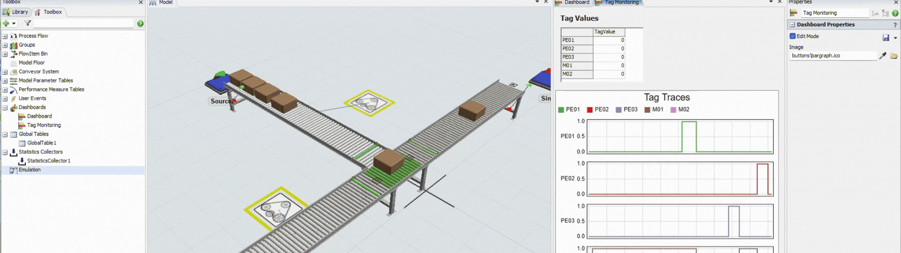Open the dashboard pane dropdown arrow
This screenshot has height=253, width=901.
tap(771, 2)
